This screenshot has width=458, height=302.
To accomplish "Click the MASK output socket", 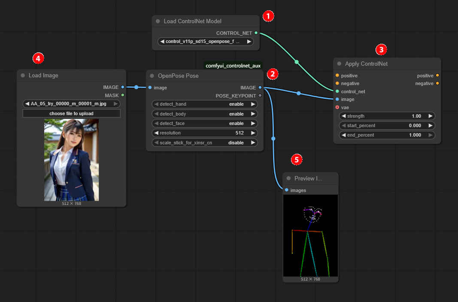I will [x=122, y=95].
